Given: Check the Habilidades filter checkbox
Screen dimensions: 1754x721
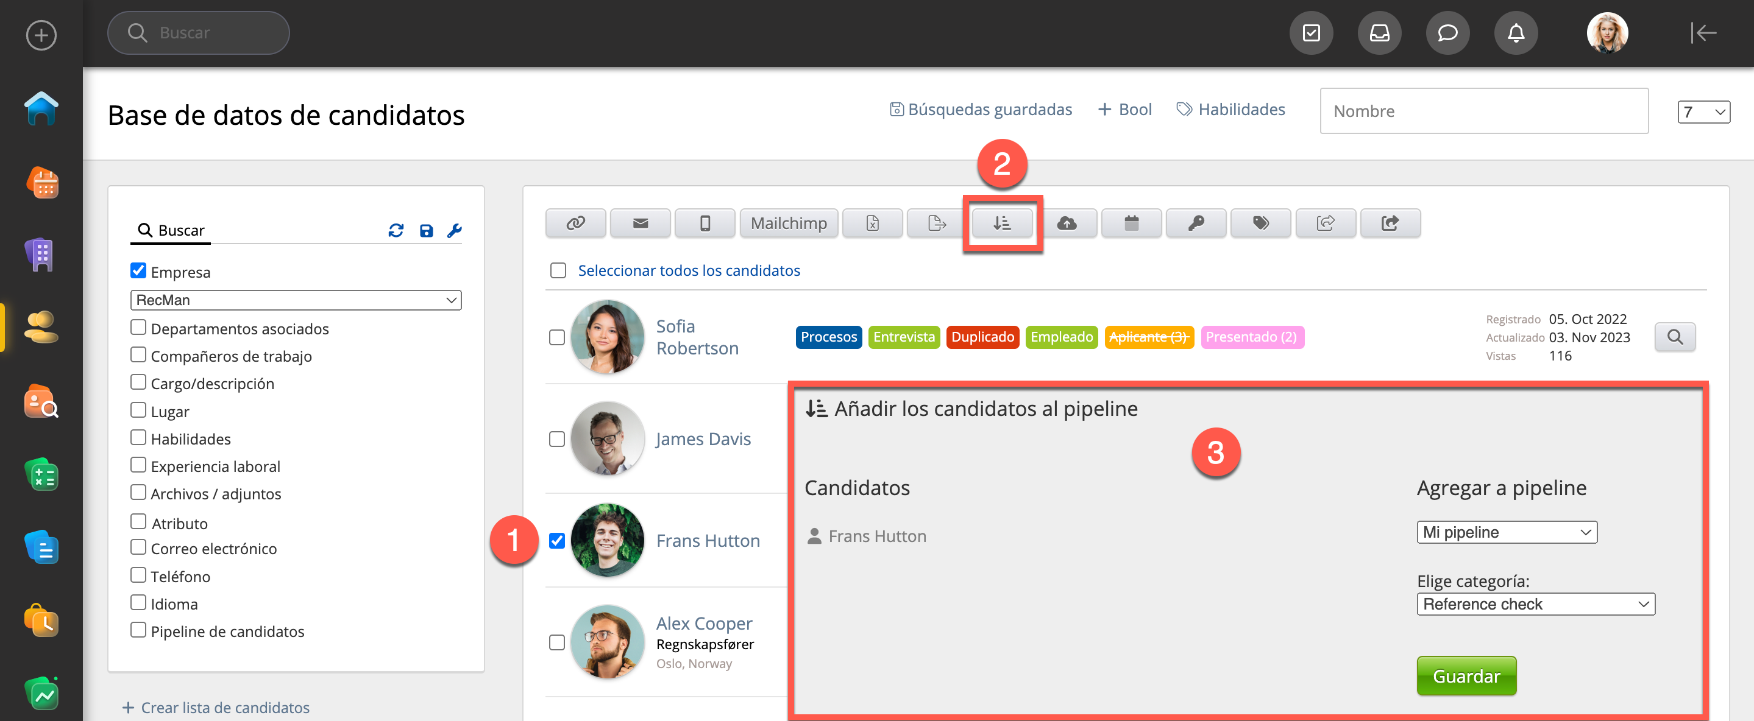Looking at the screenshot, I should point(138,437).
